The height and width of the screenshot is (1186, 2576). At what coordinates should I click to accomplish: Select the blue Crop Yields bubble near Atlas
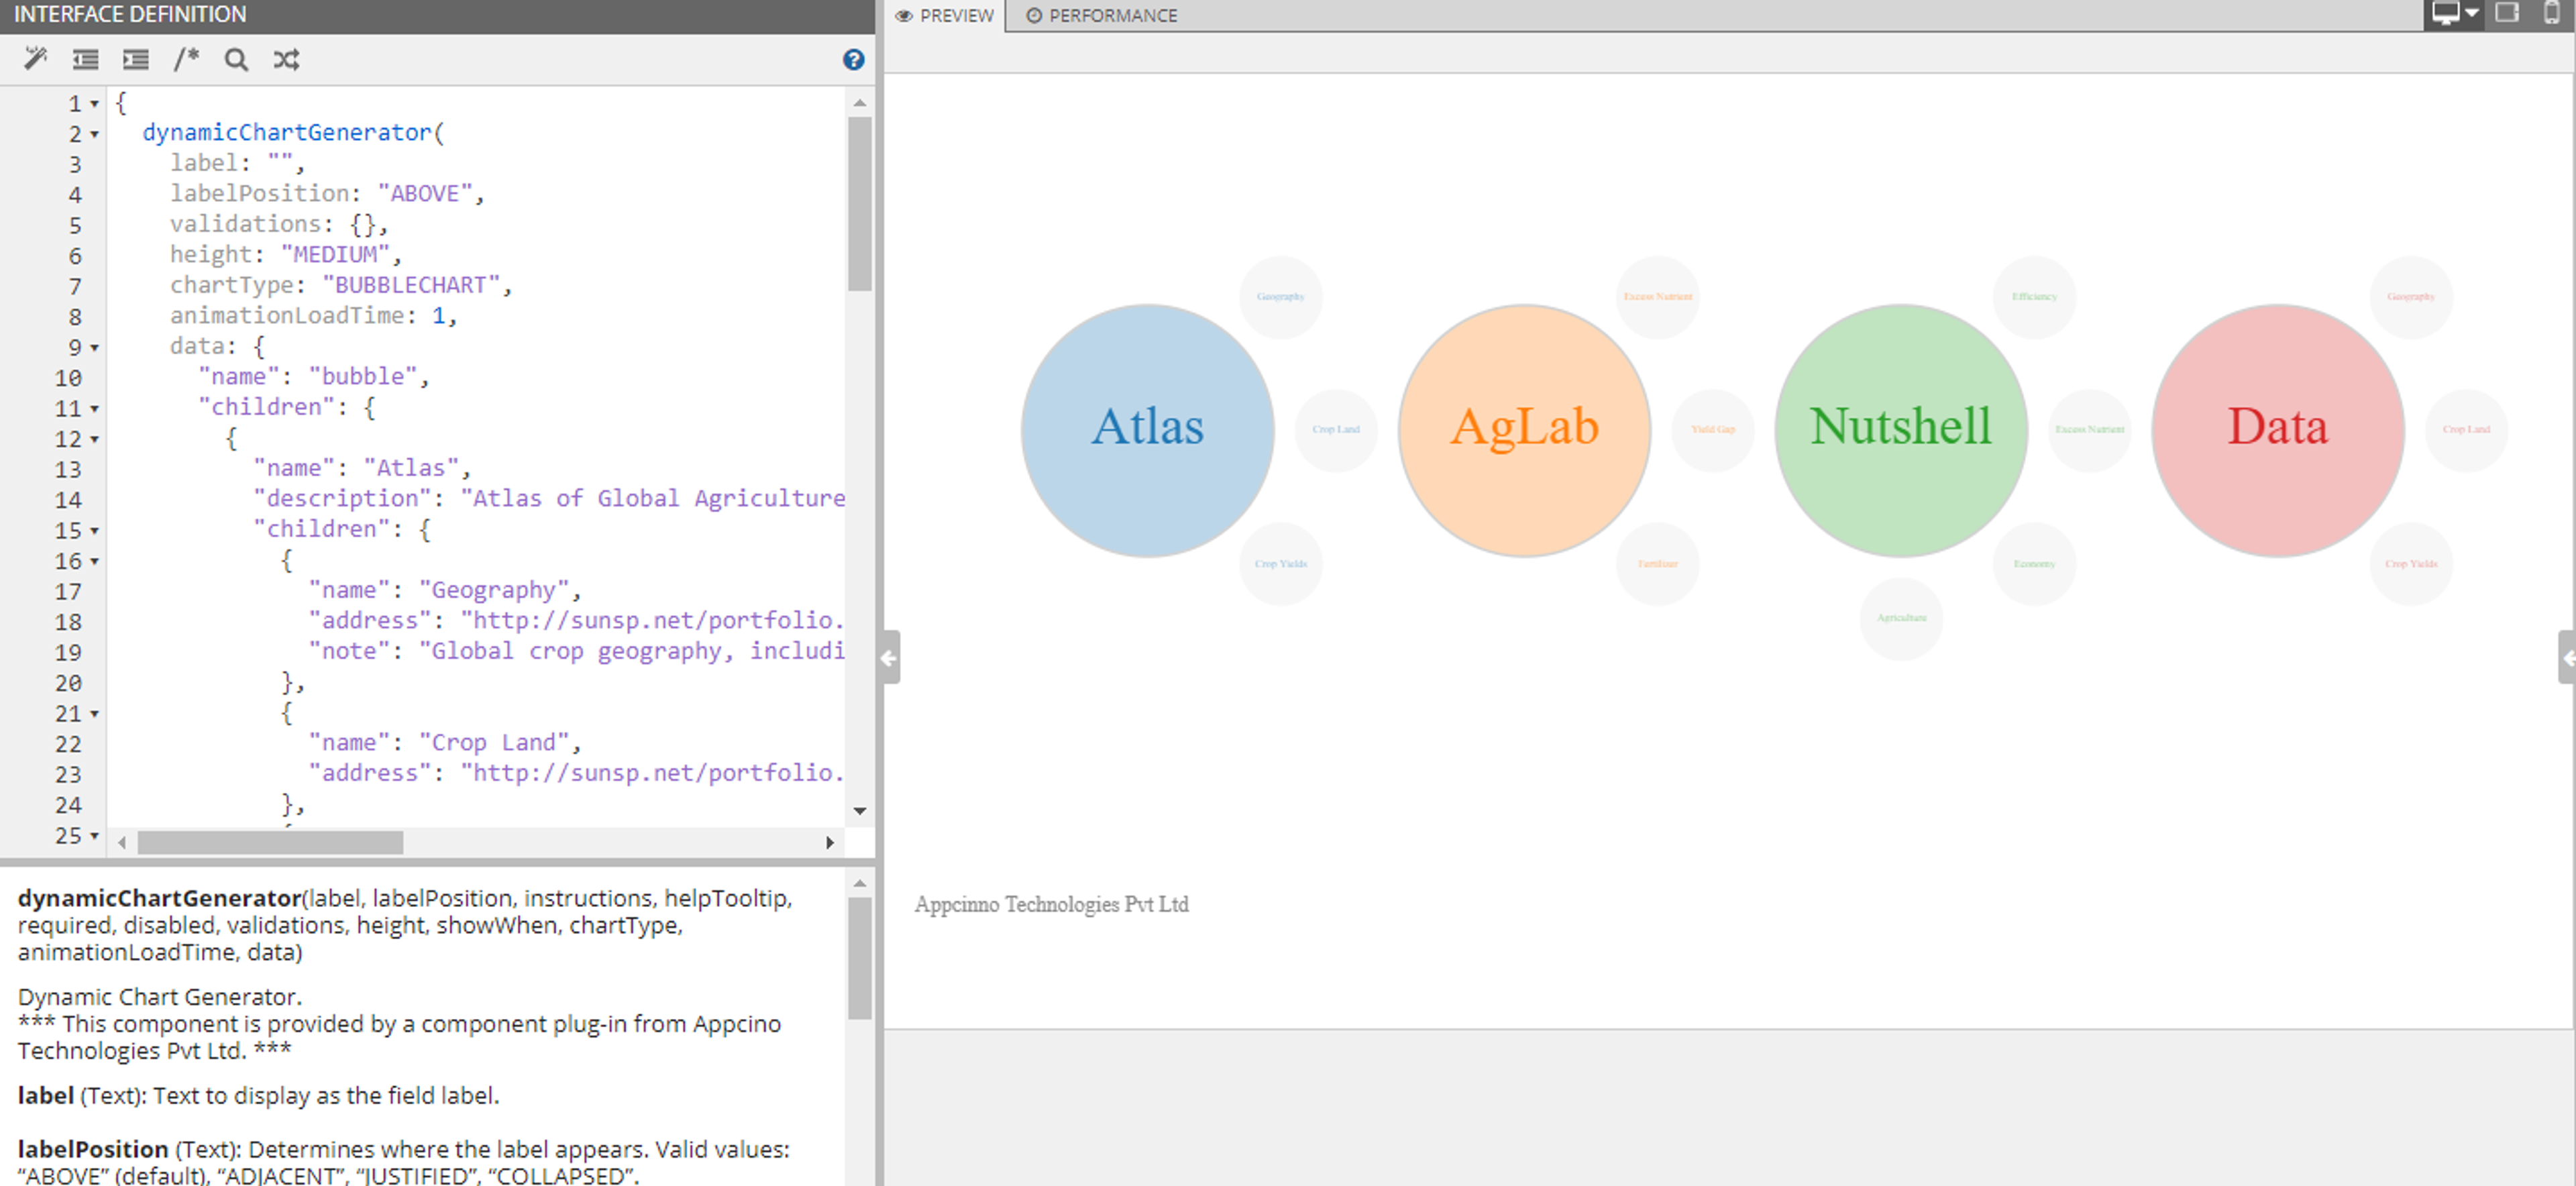click(x=1281, y=564)
